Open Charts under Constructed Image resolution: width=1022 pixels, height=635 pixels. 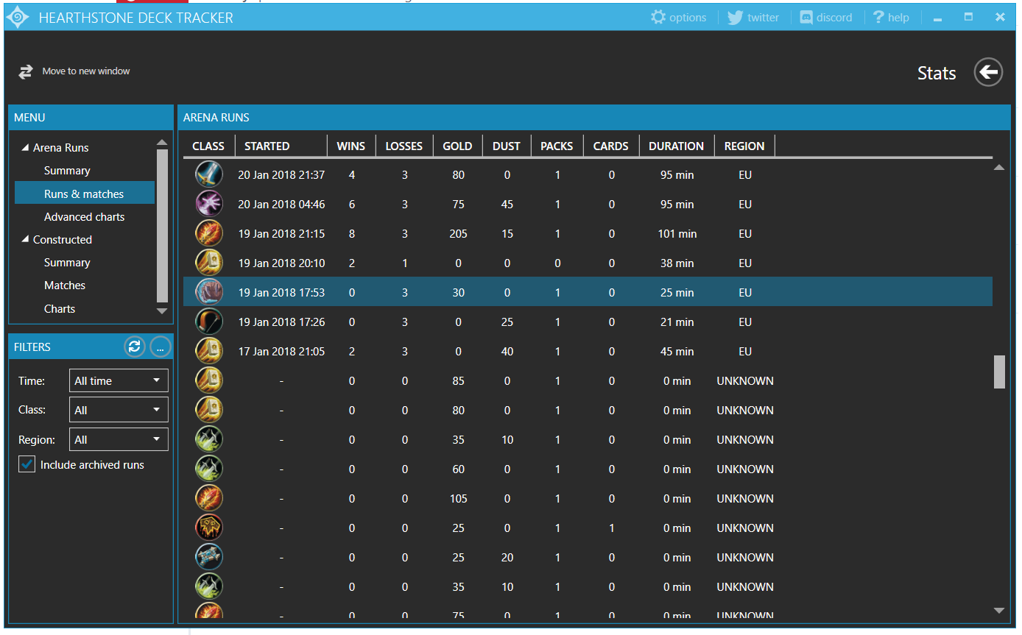pos(60,309)
